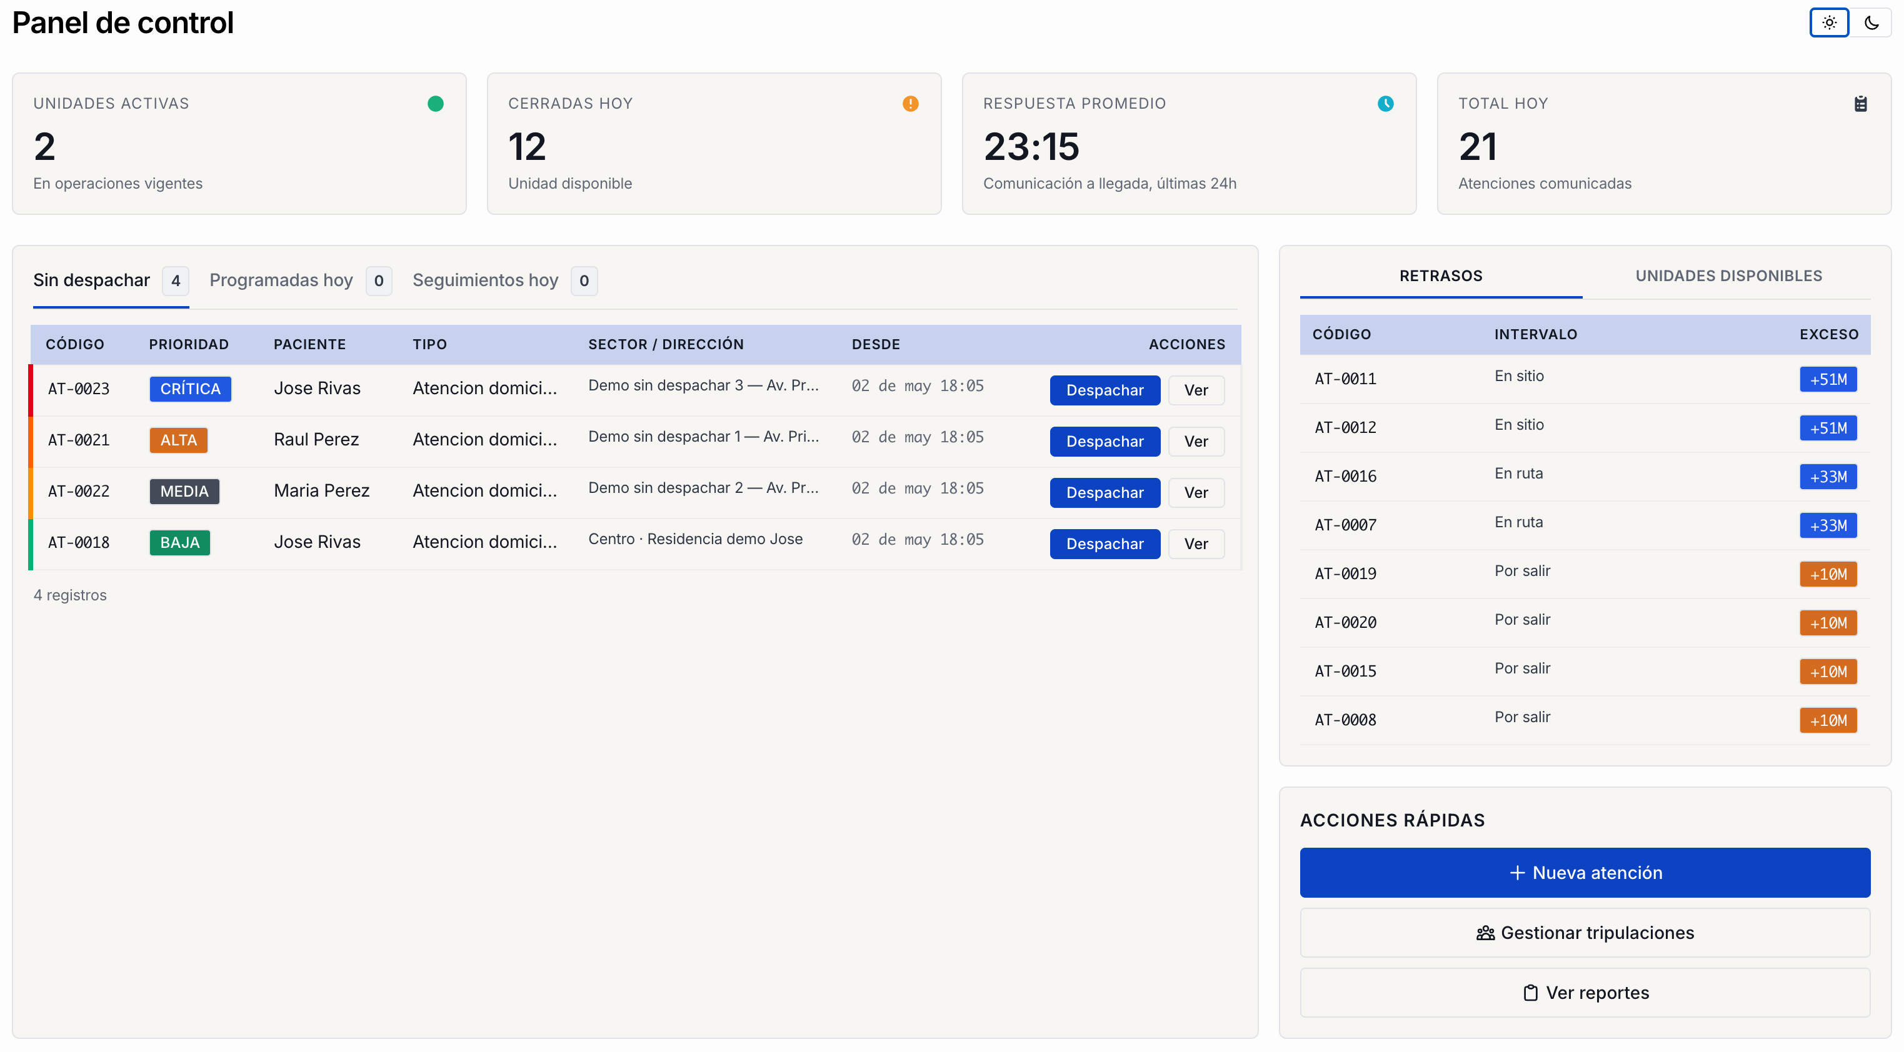Open Ver reportes
Viewport: 1904px width, 1052px height.
(x=1585, y=993)
